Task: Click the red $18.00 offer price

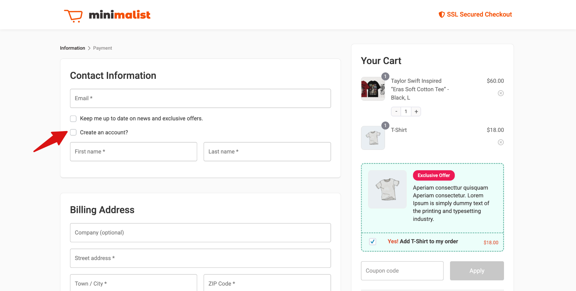Action: 491,242
